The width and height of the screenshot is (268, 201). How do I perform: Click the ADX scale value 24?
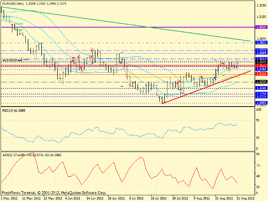tap(258, 187)
